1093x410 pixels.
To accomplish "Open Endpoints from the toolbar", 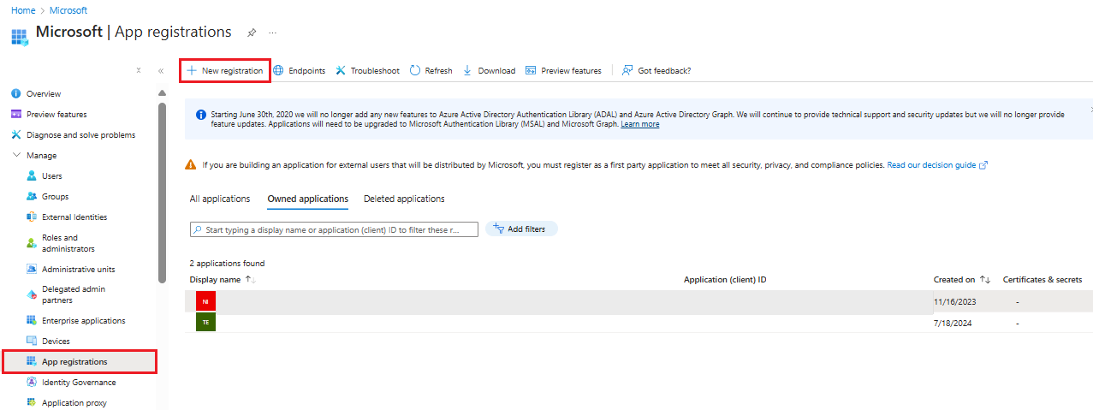I will (300, 70).
